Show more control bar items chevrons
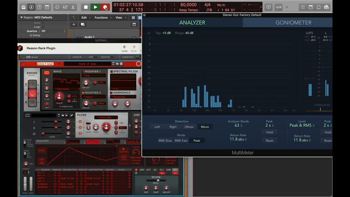 click(287, 7)
